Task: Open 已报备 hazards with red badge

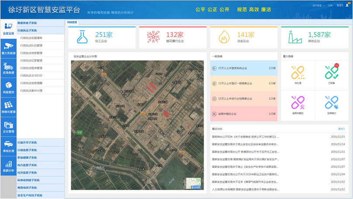Action: (332, 73)
